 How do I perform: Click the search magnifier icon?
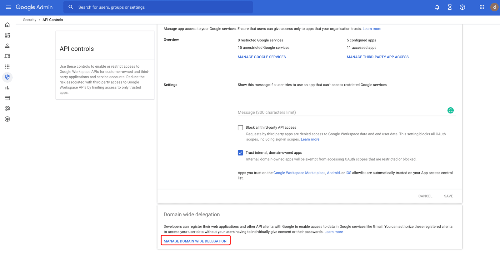[x=71, y=7]
